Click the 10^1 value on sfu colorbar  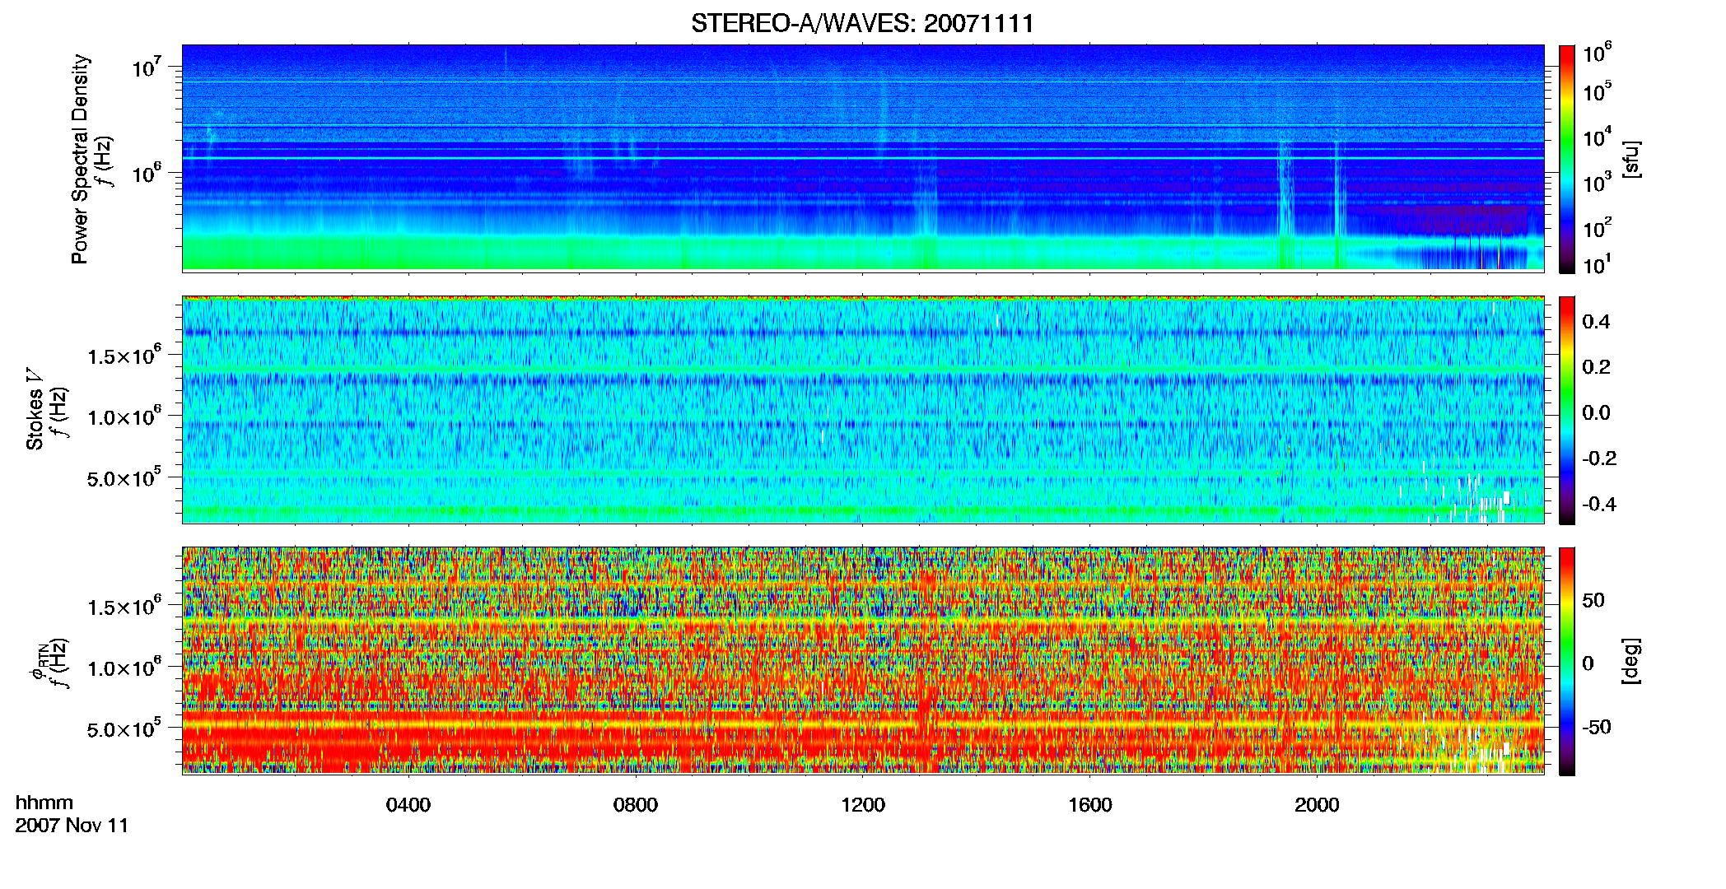pos(1597,264)
